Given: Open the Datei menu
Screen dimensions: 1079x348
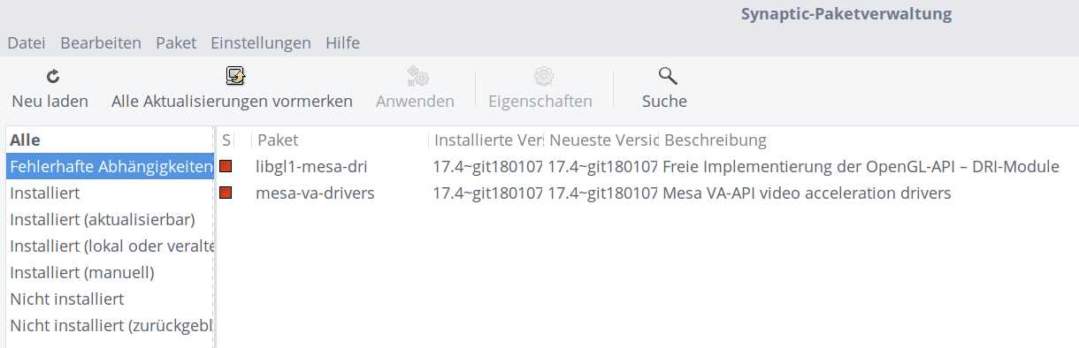Looking at the screenshot, I should click(27, 42).
